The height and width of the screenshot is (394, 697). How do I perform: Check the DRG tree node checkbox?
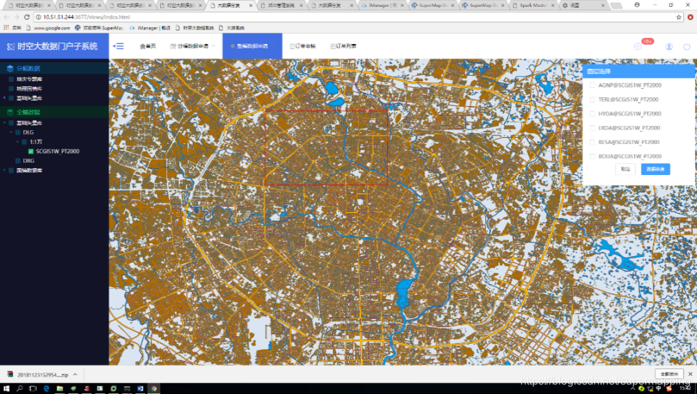18,160
